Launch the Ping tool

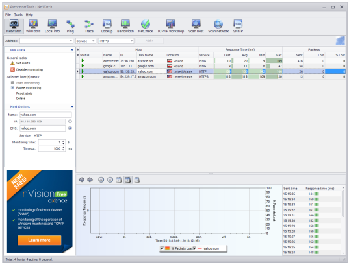pos(70,27)
